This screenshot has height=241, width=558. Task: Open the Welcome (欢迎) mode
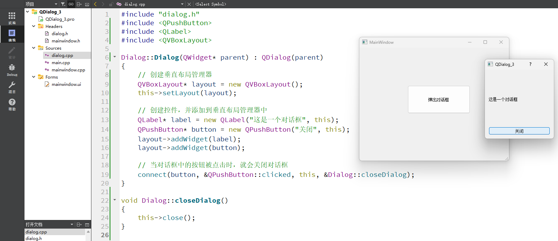pos(12,18)
